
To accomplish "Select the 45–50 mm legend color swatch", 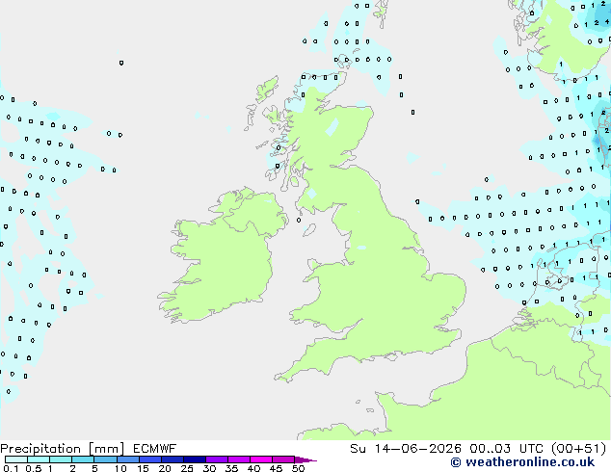I will [x=283, y=459].
